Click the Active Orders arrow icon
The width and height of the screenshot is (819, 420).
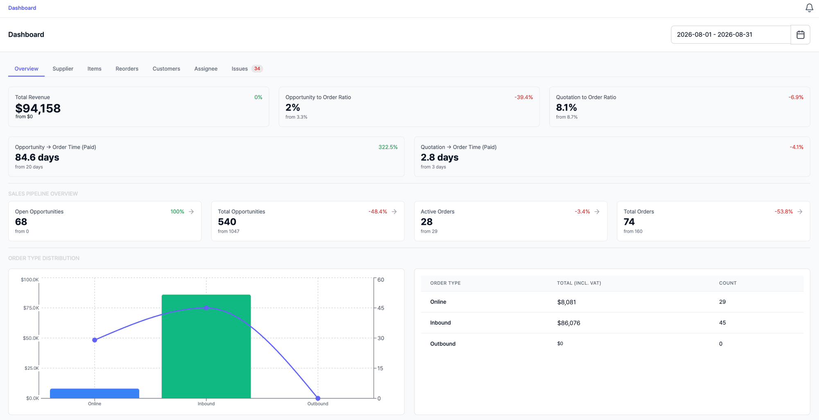tap(597, 211)
